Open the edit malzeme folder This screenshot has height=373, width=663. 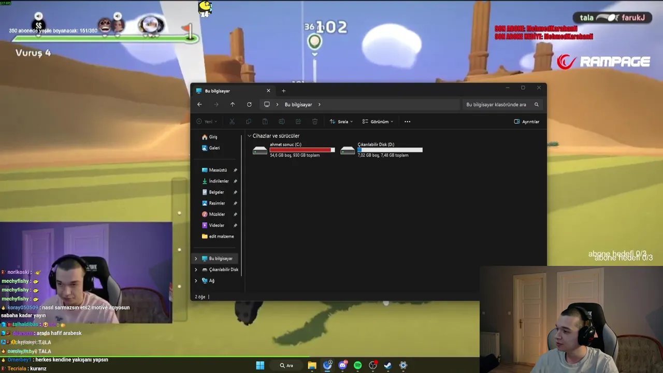(218, 236)
